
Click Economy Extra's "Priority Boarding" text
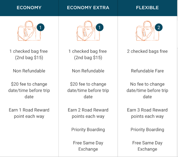[88, 129]
